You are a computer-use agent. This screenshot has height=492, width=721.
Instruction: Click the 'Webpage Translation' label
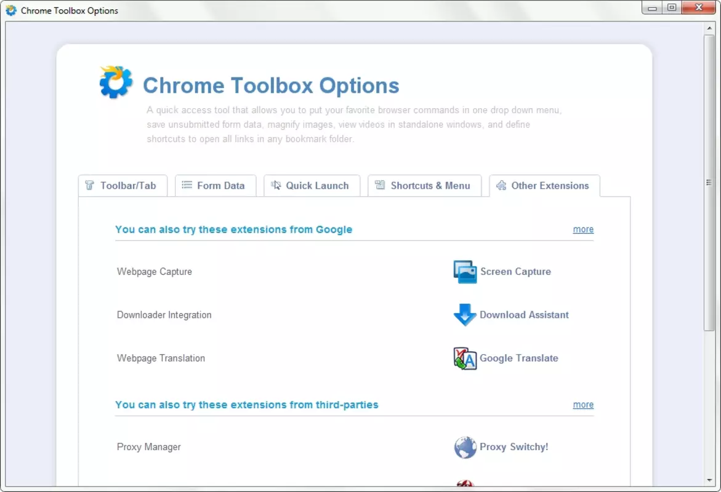pyautogui.click(x=161, y=358)
